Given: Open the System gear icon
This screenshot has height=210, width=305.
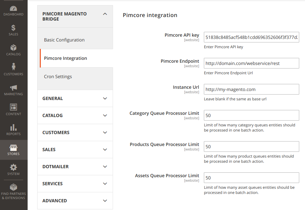Looking at the screenshot, I should pyautogui.click(x=13, y=167).
